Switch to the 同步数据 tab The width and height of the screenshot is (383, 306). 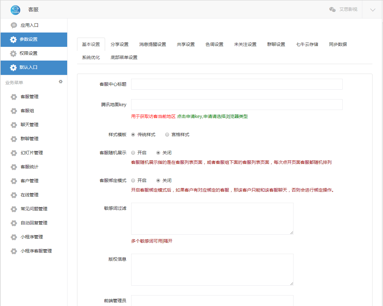pyautogui.click(x=338, y=44)
